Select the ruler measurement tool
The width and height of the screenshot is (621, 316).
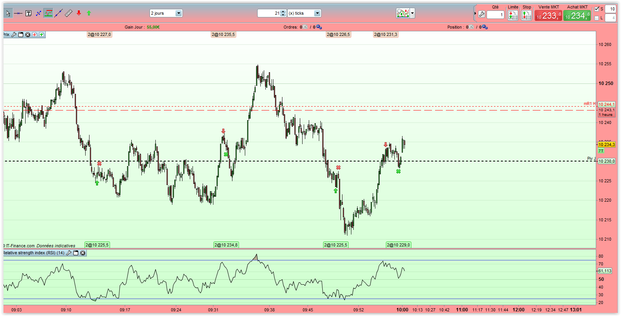click(x=69, y=14)
